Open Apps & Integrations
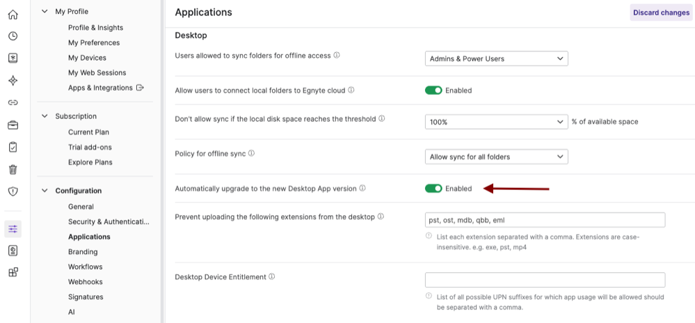Viewport: 695px width, 323px height. tap(101, 88)
